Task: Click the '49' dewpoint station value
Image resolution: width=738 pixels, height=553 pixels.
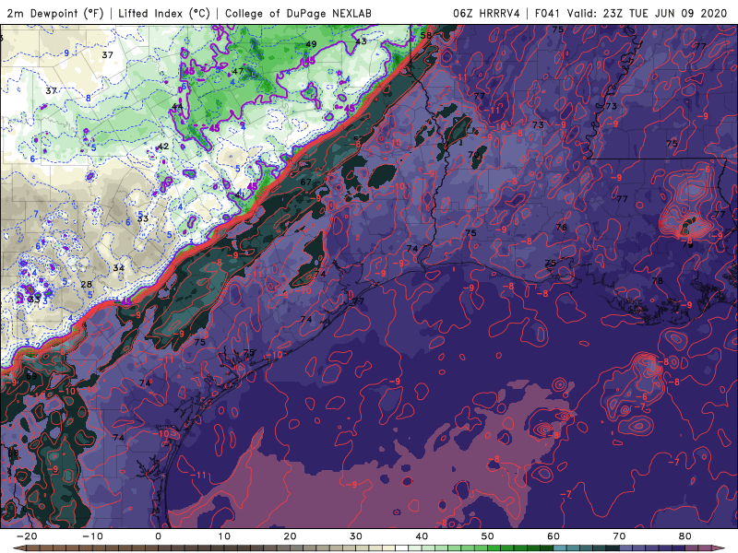Action: [311, 44]
